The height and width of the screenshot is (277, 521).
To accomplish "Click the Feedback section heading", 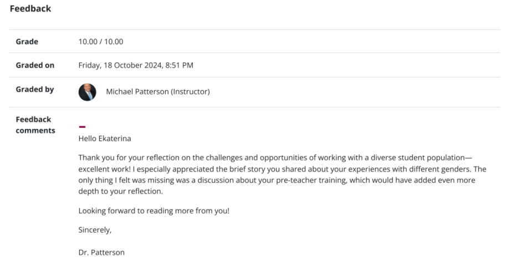I will 30,9.
